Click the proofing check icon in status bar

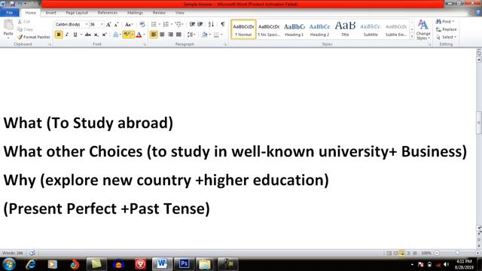(x=32, y=253)
